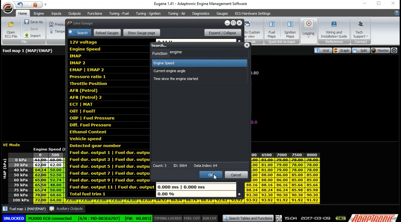
Task: Open Fuel Maps quick link
Action: [x=272, y=30]
